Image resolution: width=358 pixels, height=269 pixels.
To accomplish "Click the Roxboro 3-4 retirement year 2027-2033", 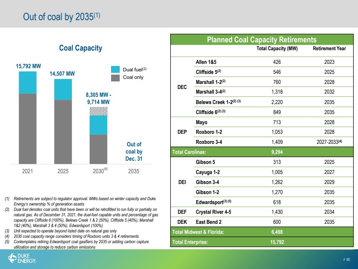I will tap(329, 142).
